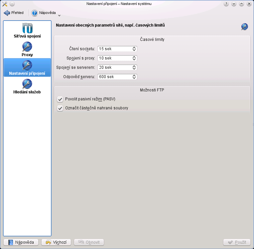Viewport: 254px width, 249px height.
Task: Select the Síťová spojení sidebar label
Action: point(27,36)
